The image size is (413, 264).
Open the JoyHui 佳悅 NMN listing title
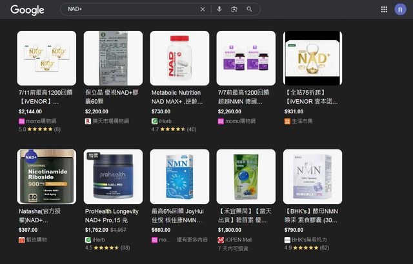point(177,216)
